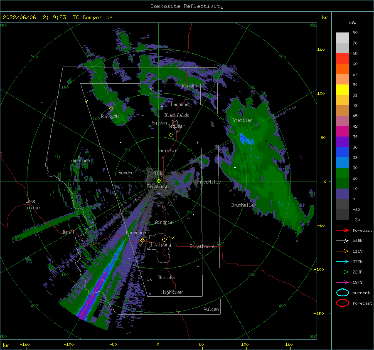
Task: Click the yellow diamond marker near Cochrane
Action: tap(142, 240)
